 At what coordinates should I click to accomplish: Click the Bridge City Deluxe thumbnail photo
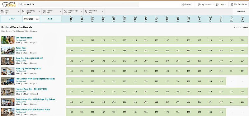click(8, 102)
